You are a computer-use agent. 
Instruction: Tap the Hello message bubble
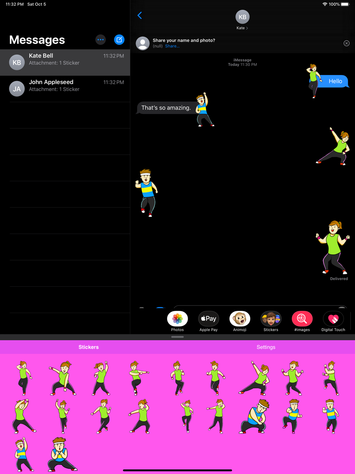[x=334, y=81]
